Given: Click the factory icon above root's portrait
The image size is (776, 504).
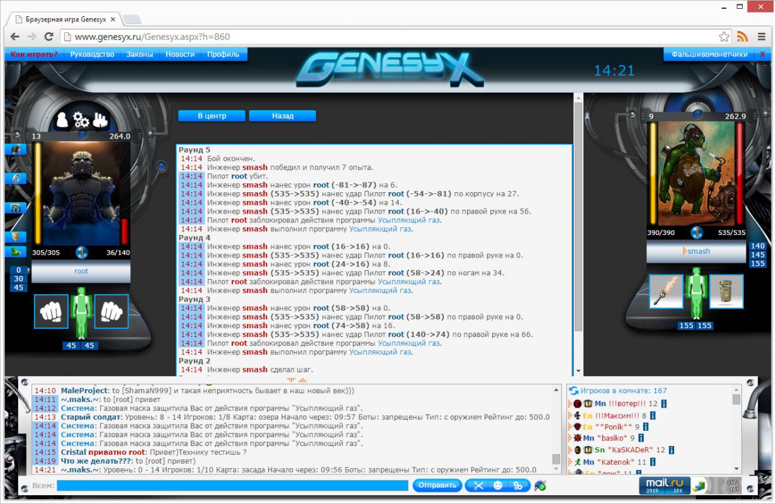Looking at the screenshot, I should pyautogui.click(x=100, y=119).
